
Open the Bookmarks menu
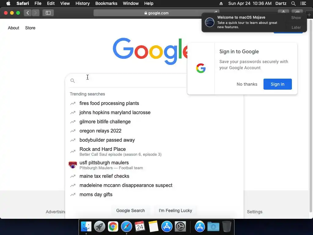(x=106, y=3)
